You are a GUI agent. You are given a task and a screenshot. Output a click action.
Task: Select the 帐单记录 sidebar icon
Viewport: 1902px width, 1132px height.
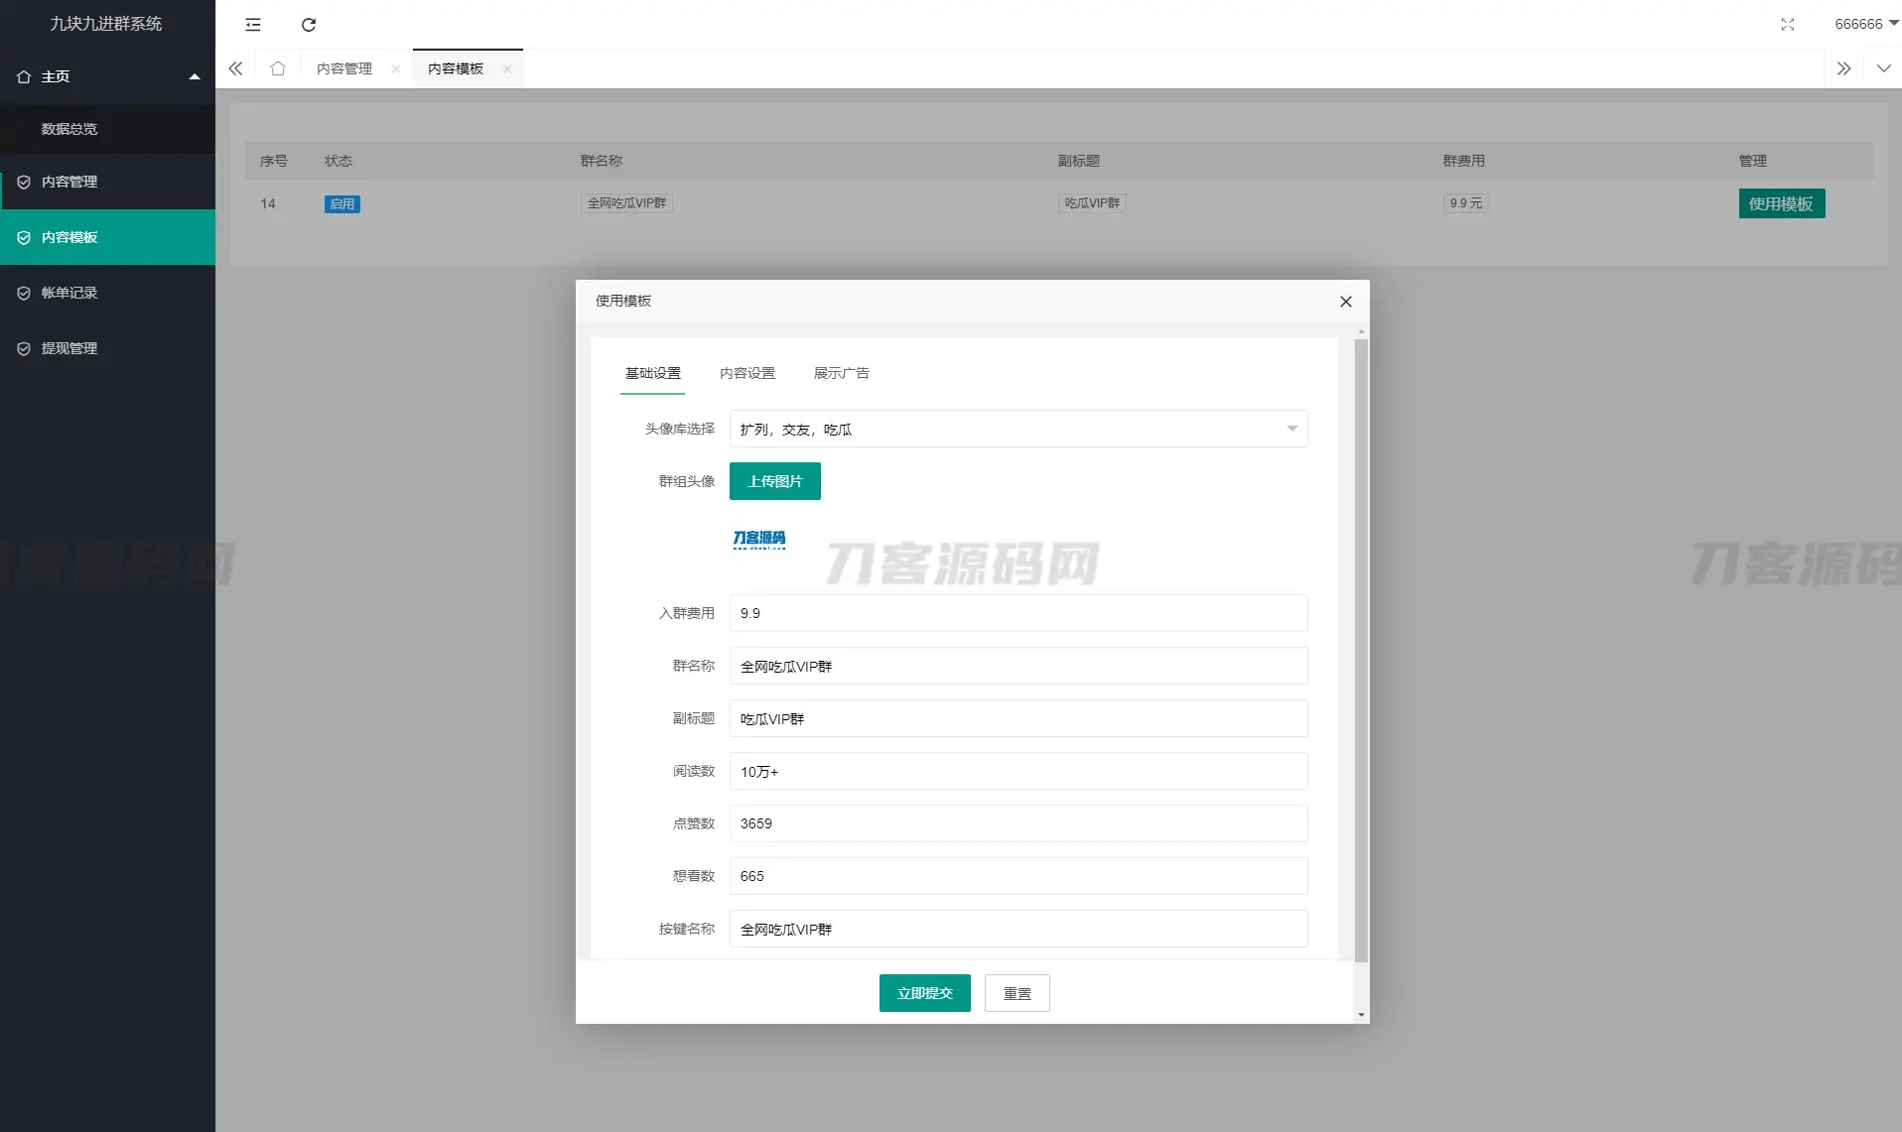pyautogui.click(x=23, y=293)
